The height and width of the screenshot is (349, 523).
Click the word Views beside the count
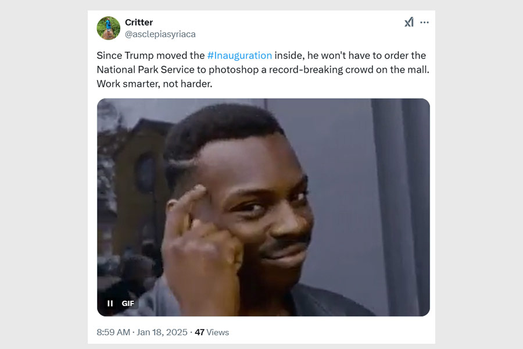218,332
